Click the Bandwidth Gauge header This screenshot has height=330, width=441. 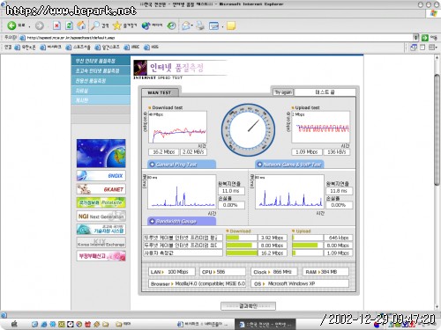click(x=182, y=221)
